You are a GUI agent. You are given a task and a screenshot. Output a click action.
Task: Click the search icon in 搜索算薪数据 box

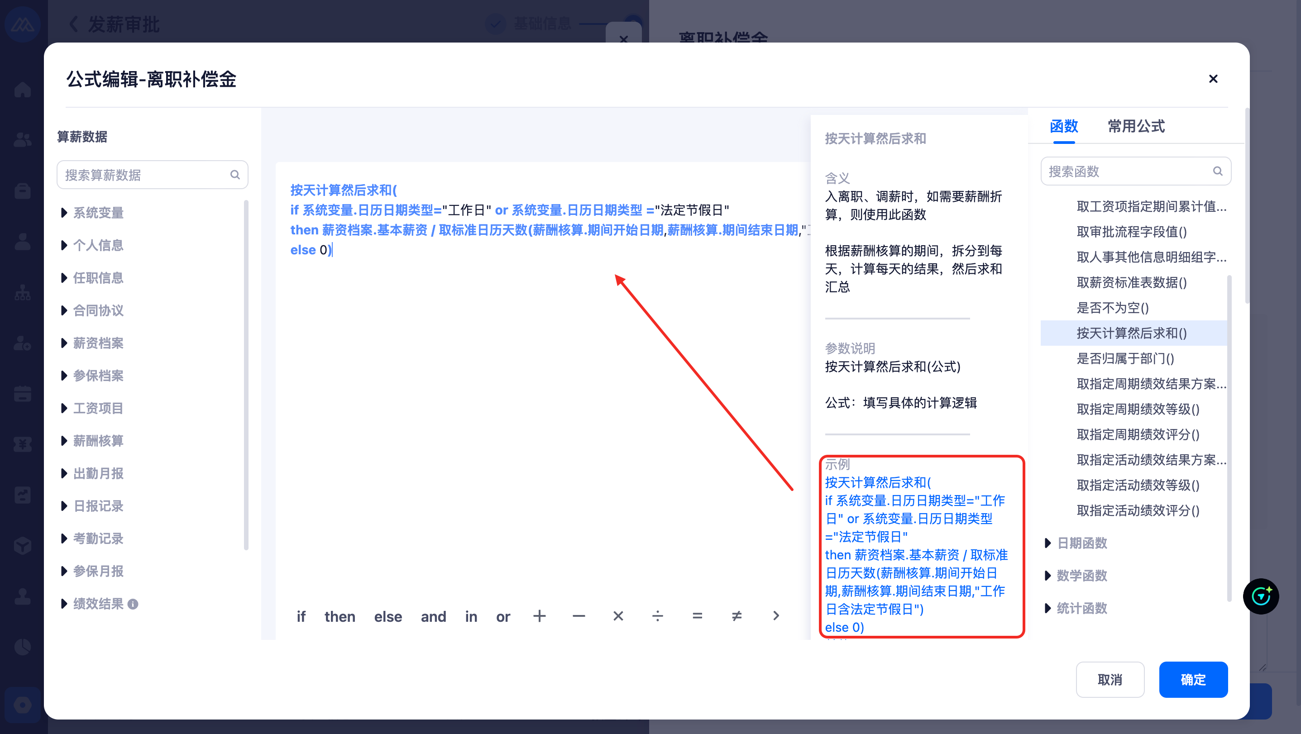pos(235,175)
